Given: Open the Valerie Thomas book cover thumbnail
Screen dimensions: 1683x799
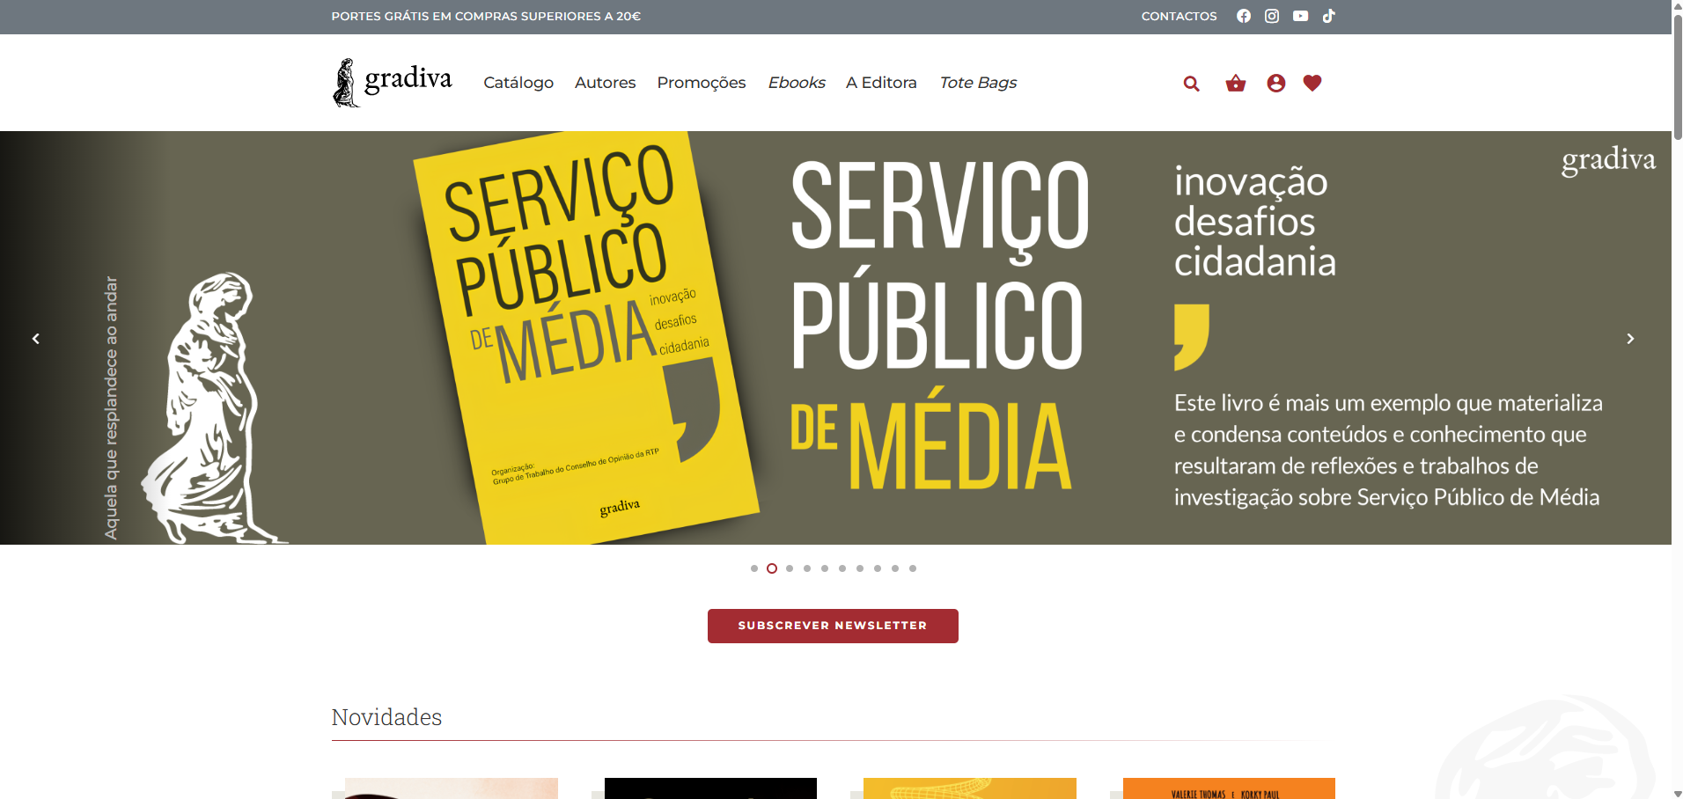Looking at the screenshot, I should (1229, 788).
